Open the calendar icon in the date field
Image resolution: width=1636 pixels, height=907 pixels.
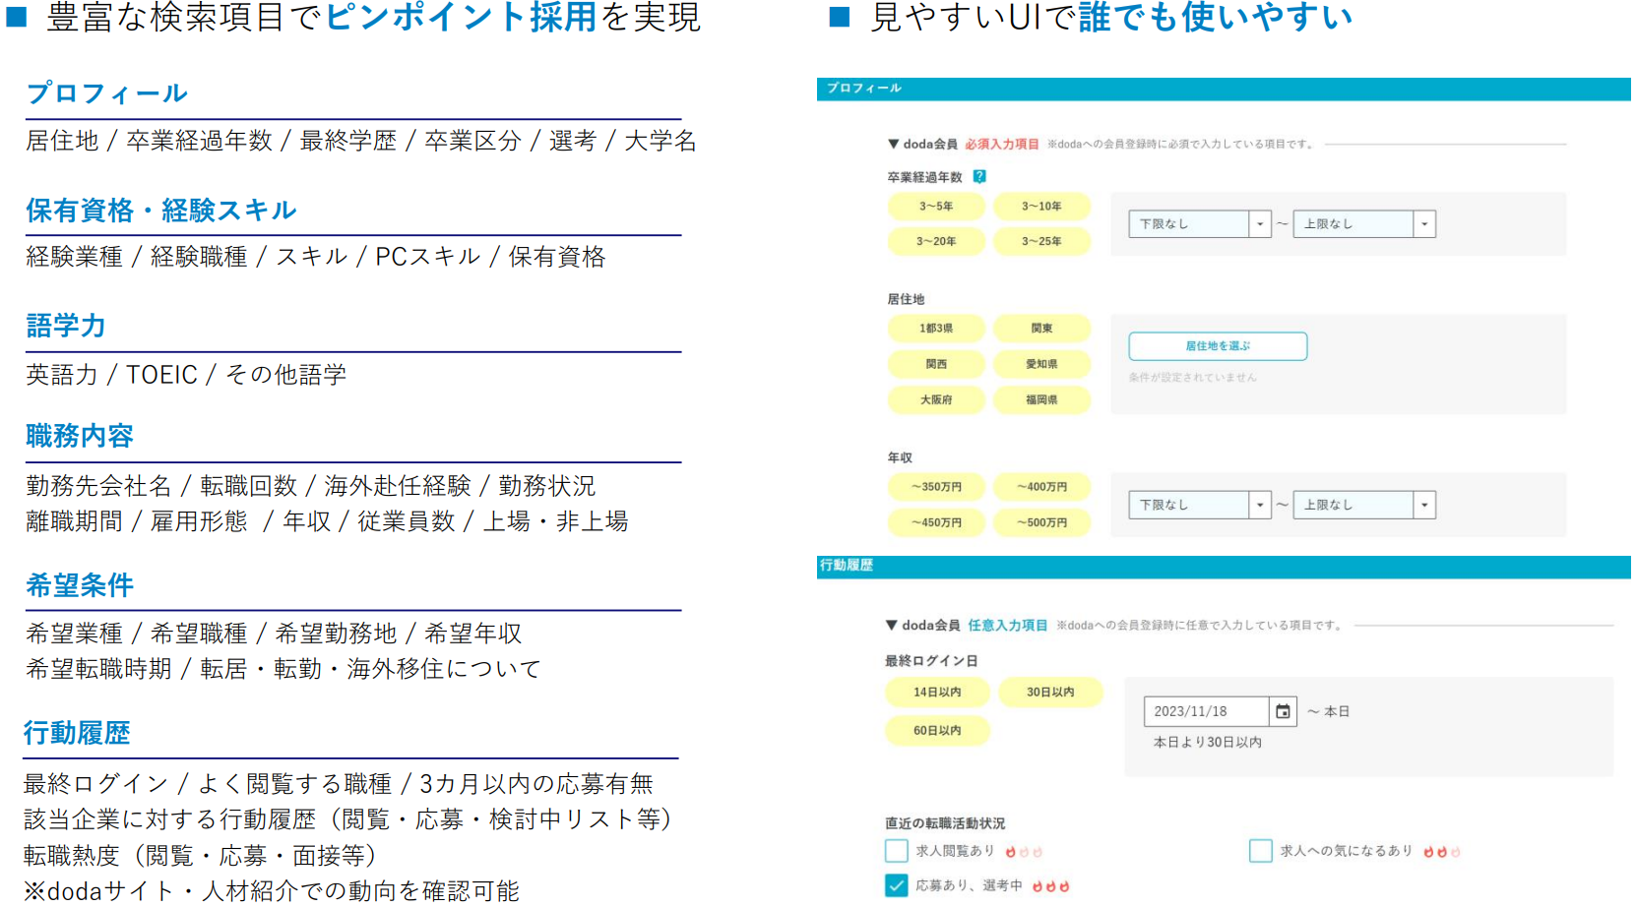(1283, 711)
